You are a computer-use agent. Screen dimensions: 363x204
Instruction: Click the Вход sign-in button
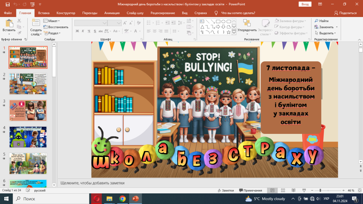coord(305,4)
